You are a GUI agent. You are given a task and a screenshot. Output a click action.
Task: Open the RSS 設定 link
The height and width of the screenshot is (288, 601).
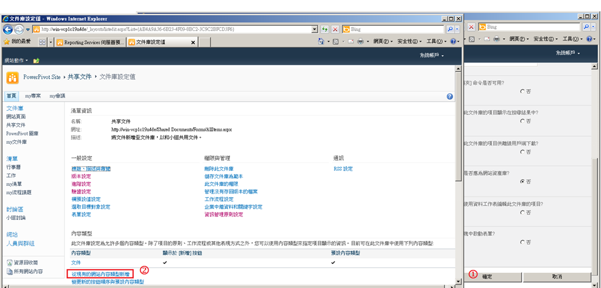point(343,169)
